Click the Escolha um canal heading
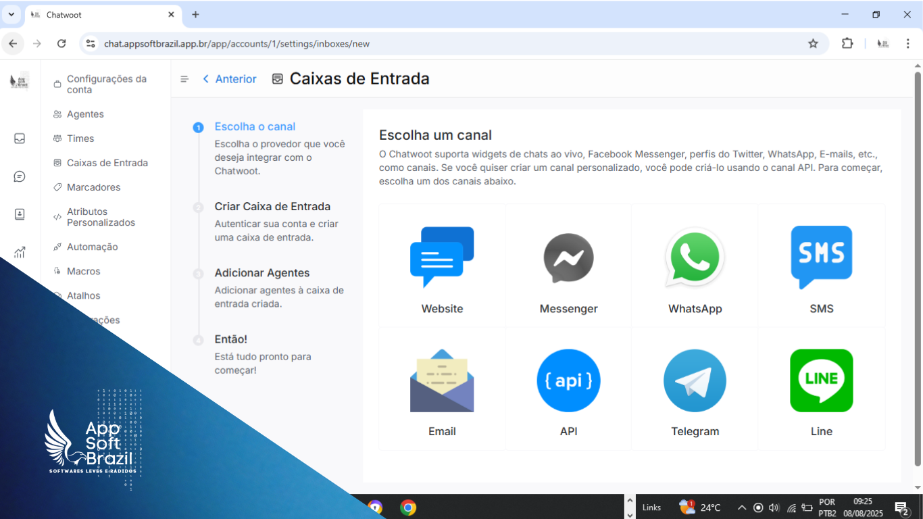Viewport: 923px width, 519px height. tap(435, 135)
